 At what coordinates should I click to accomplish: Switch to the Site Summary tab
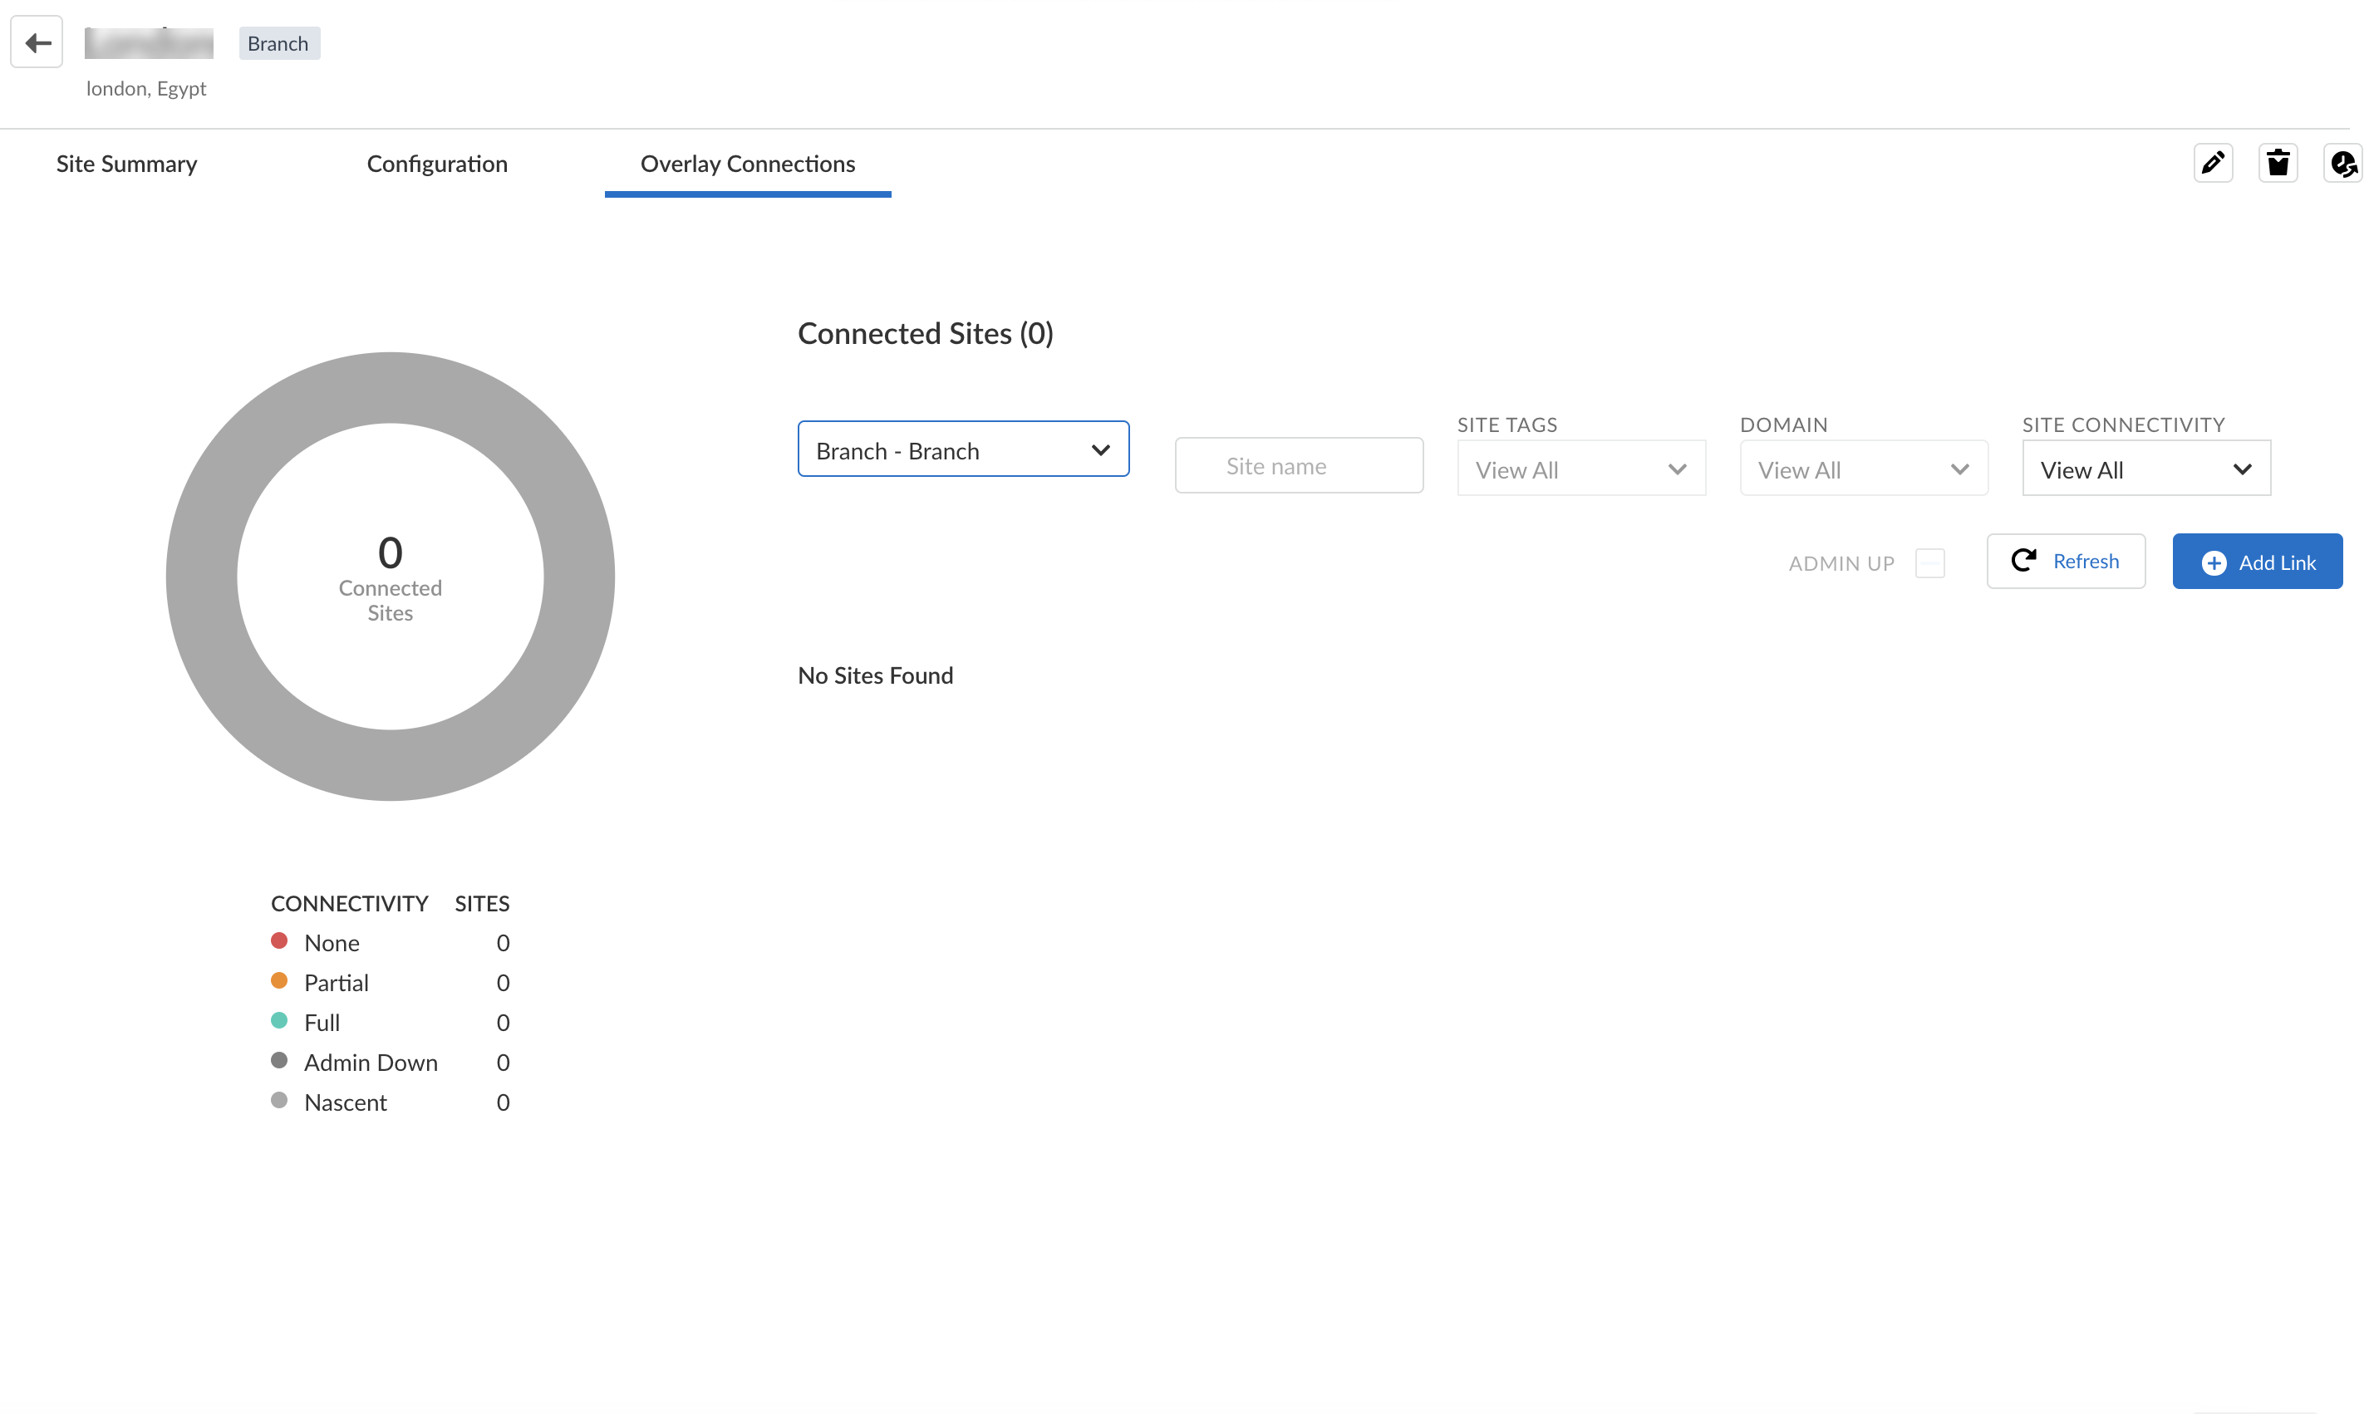coord(127,164)
